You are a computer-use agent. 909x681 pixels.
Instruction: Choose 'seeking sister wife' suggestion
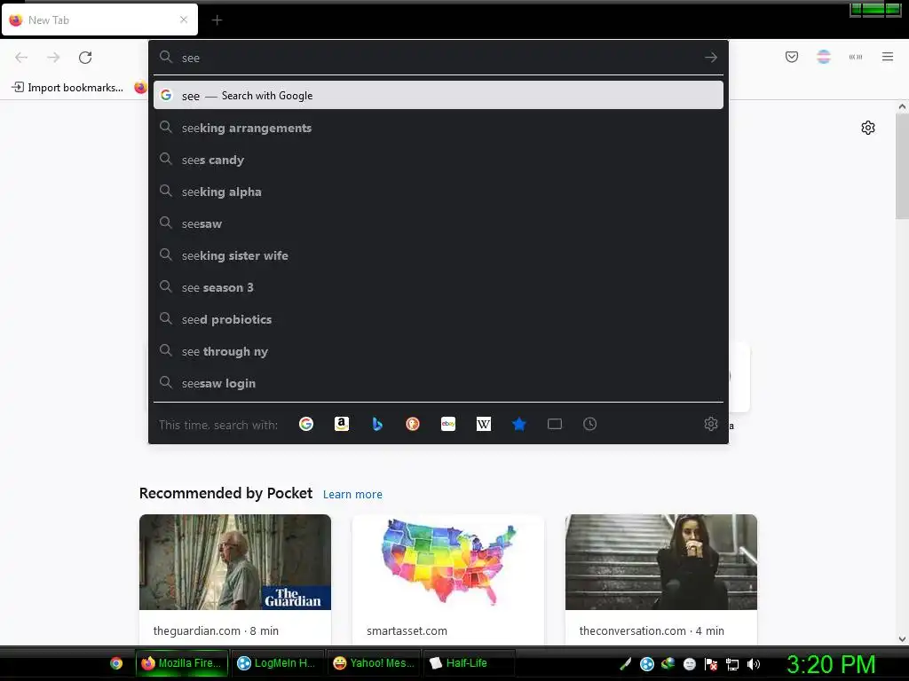(x=439, y=255)
